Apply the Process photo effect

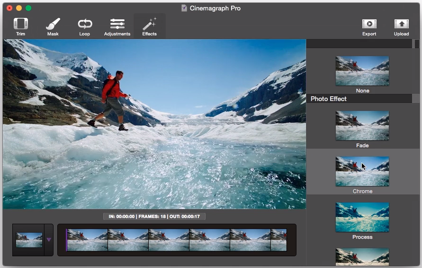click(362, 217)
